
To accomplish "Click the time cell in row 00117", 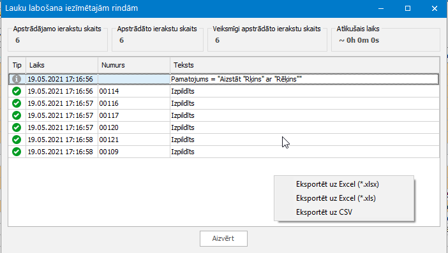I will 62,115.
